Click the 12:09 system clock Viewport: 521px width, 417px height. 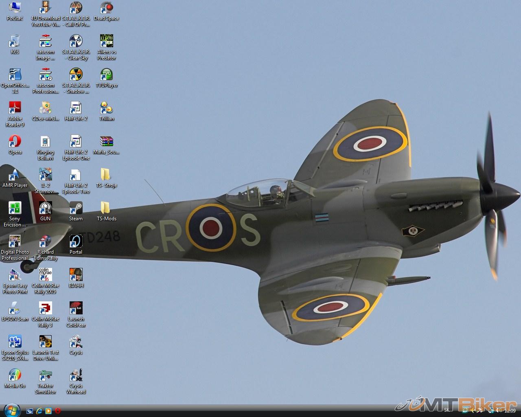[x=510, y=411]
